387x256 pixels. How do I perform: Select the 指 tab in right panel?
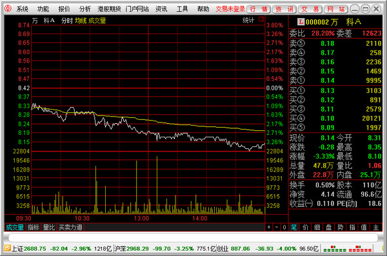pyautogui.click(x=352, y=228)
